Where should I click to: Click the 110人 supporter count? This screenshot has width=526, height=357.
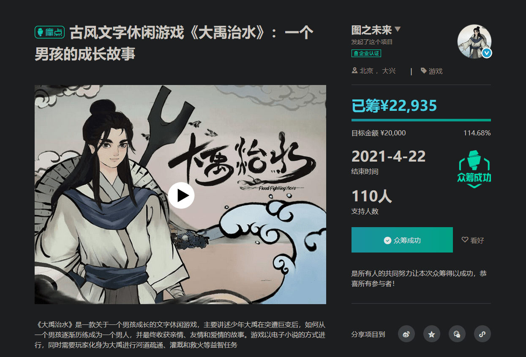click(x=372, y=196)
